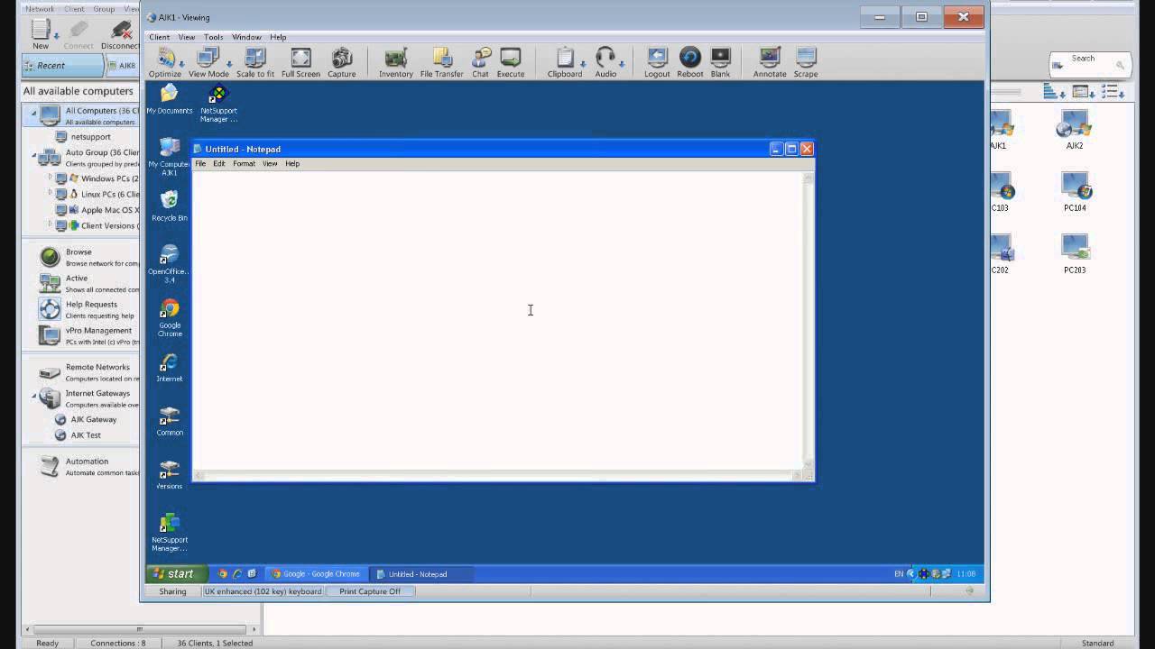Start a Chat session
1155x649 pixels.
click(480, 61)
